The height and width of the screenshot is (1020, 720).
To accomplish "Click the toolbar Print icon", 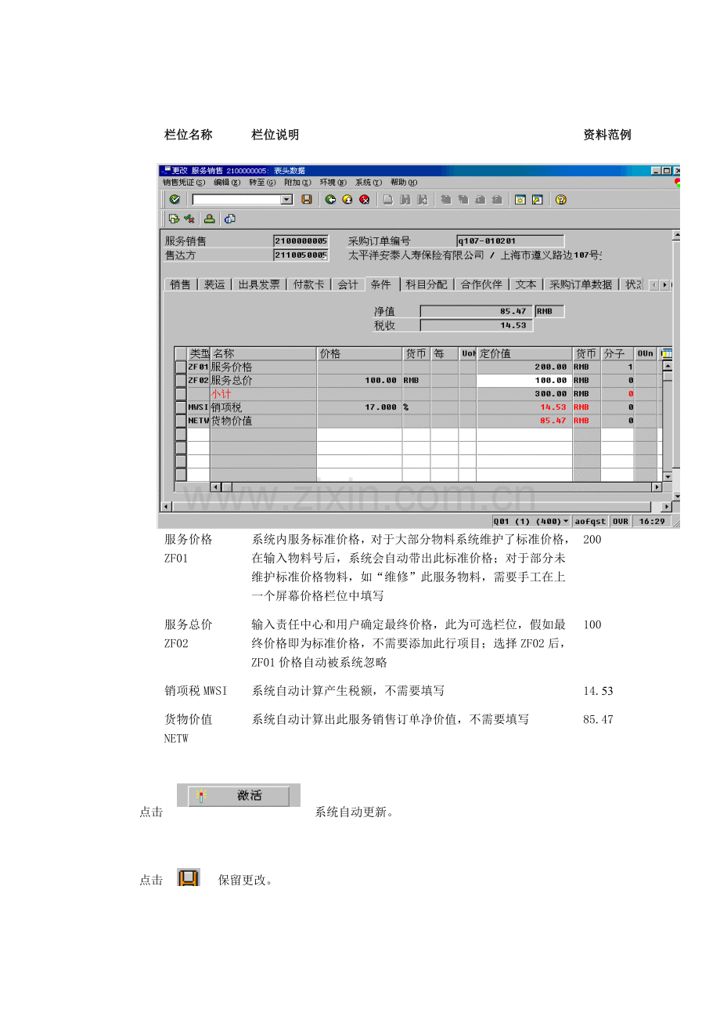I will pyautogui.click(x=387, y=200).
